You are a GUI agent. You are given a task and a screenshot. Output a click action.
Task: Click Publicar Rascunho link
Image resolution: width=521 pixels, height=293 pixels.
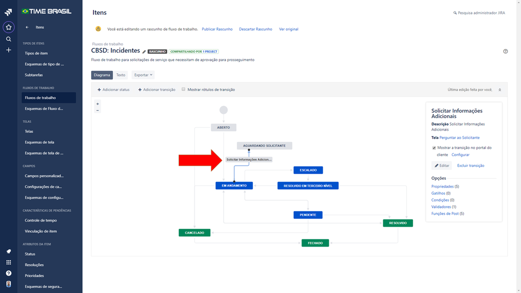(217, 29)
